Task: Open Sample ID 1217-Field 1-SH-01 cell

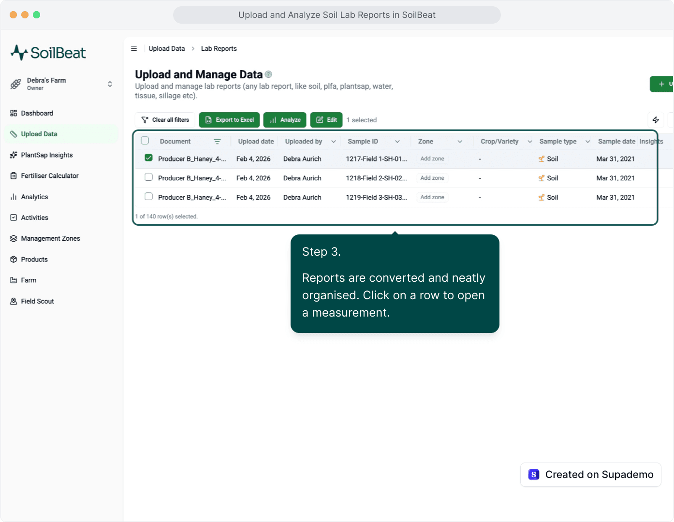Action: click(x=377, y=159)
